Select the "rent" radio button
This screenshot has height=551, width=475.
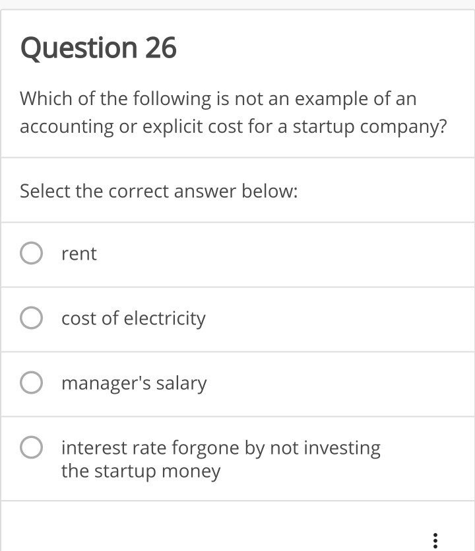point(31,254)
